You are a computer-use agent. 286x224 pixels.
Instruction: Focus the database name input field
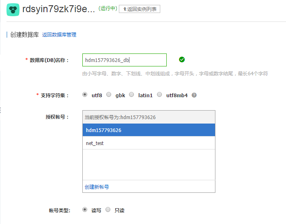click(124, 60)
